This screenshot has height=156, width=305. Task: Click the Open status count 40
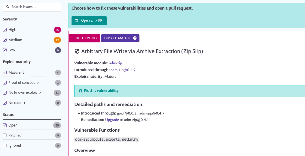tap(57, 126)
